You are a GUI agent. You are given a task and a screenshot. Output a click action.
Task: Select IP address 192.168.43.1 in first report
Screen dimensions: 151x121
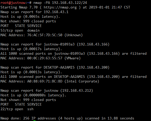[x=56, y=12]
